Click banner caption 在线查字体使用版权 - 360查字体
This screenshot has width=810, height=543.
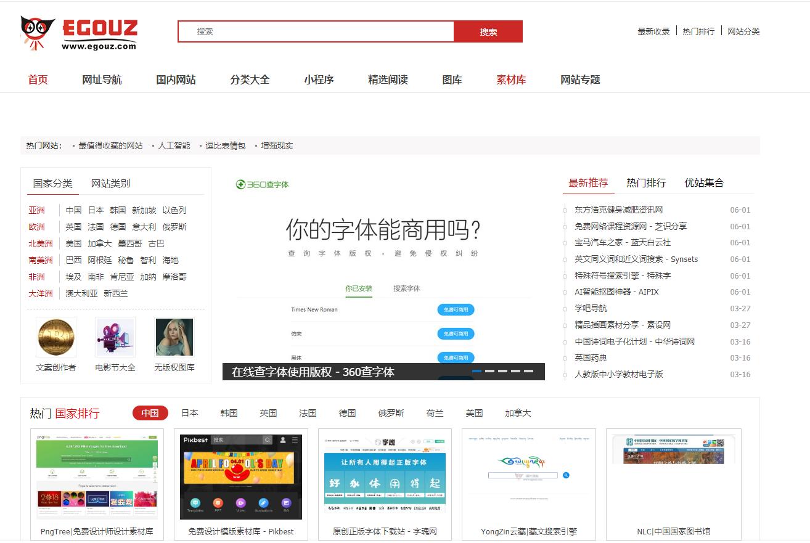click(x=313, y=372)
